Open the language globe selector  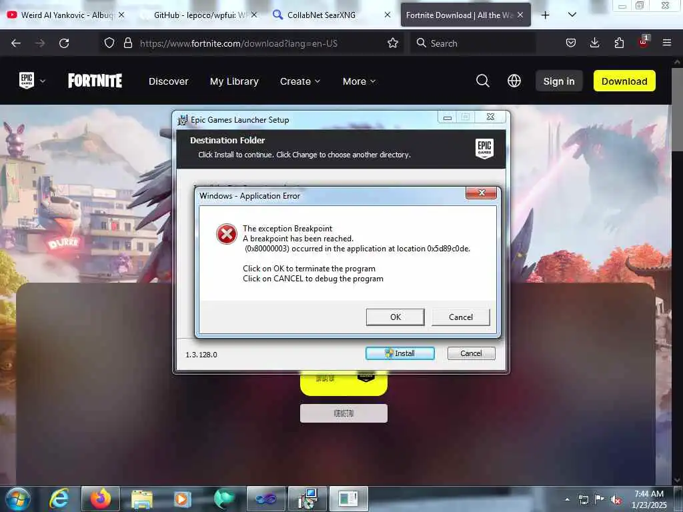[x=514, y=81]
